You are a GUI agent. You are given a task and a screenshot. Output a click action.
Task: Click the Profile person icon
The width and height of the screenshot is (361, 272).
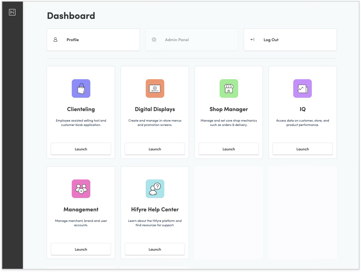(x=56, y=40)
